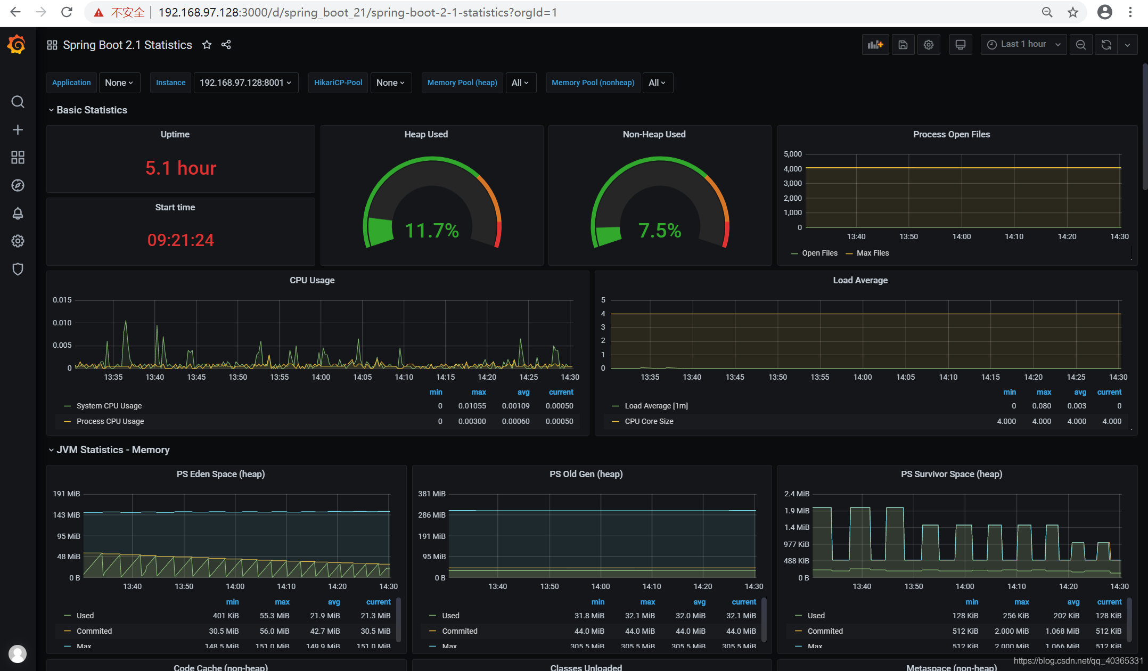The width and height of the screenshot is (1148, 671).
Task: Sort CPU Usage legend by avg
Action: click(x=523, y=392)
